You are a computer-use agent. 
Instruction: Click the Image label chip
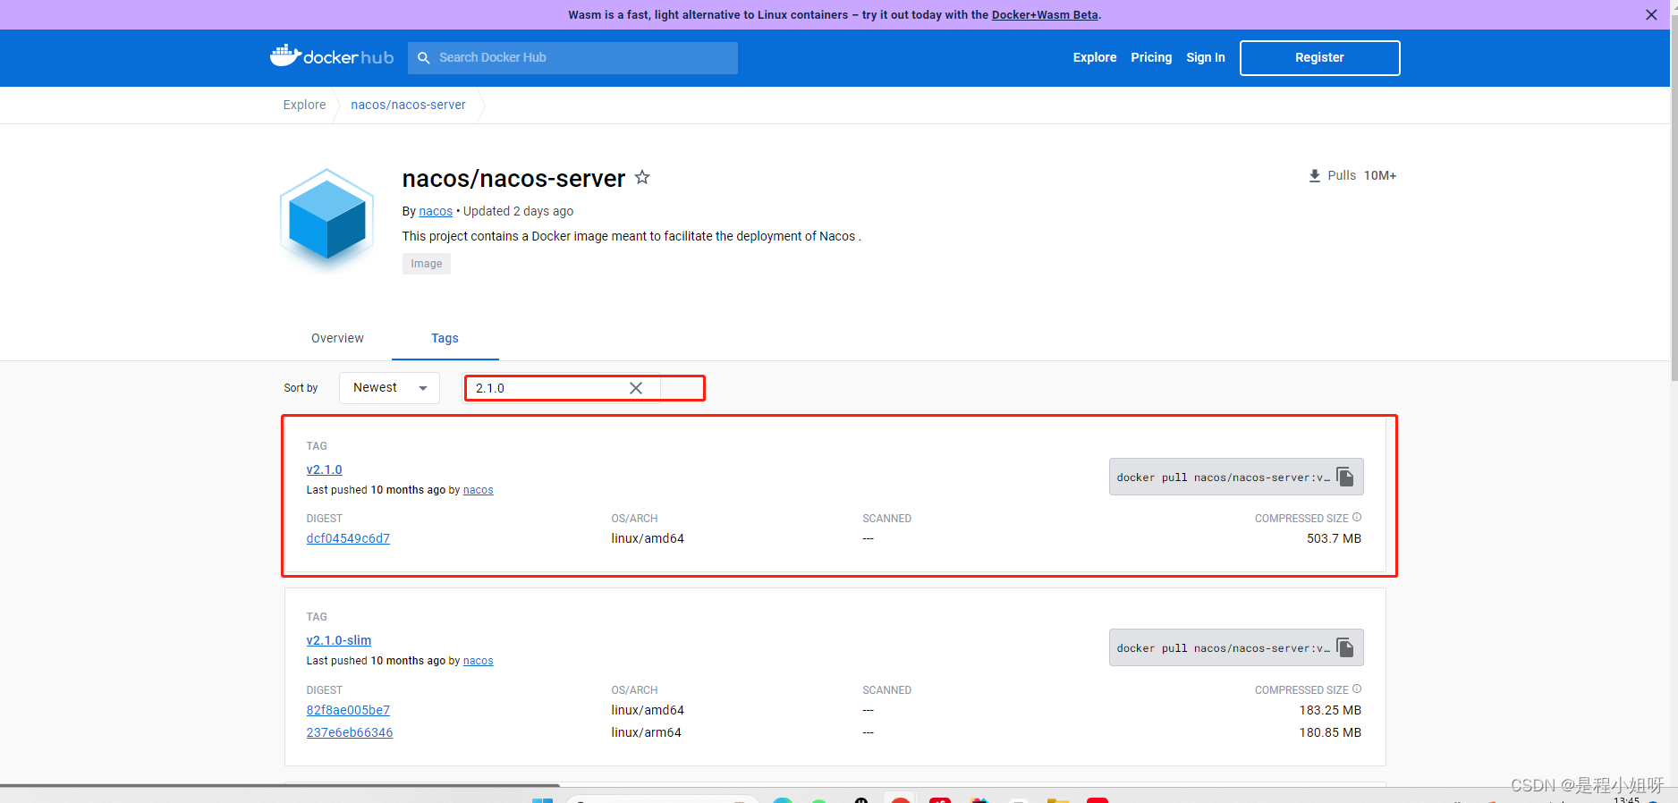427,264
